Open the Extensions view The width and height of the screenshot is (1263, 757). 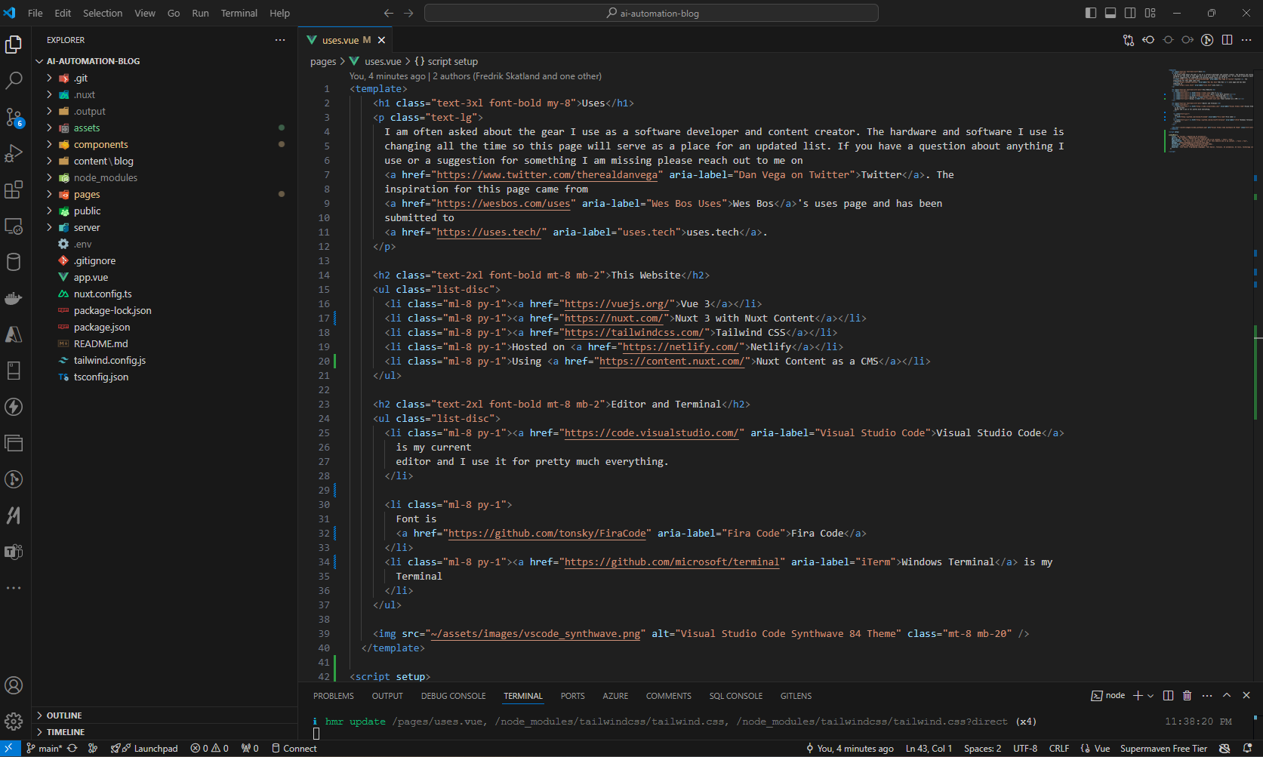[x=14, y=189]
